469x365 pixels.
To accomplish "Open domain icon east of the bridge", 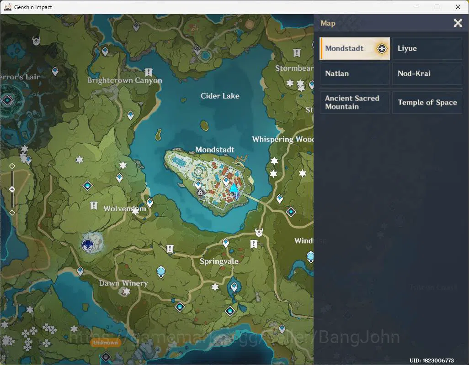I will point(291,212).
